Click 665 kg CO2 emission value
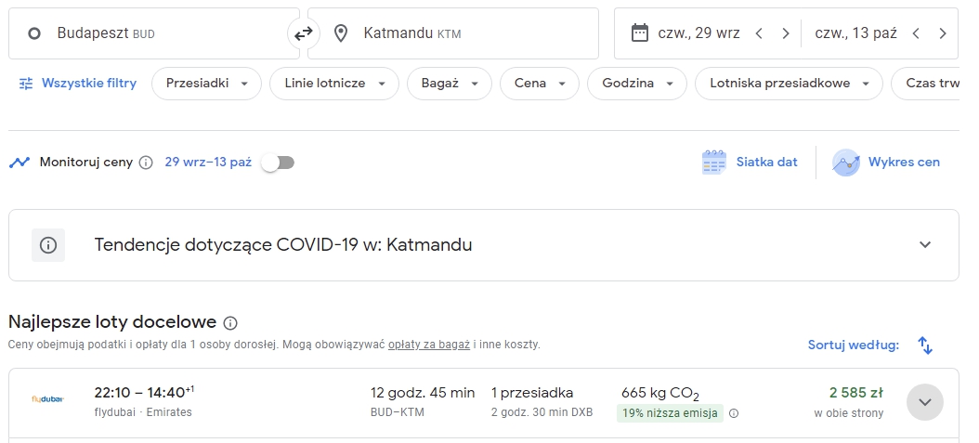Screen dimensions: 979x443 [660, 394]
